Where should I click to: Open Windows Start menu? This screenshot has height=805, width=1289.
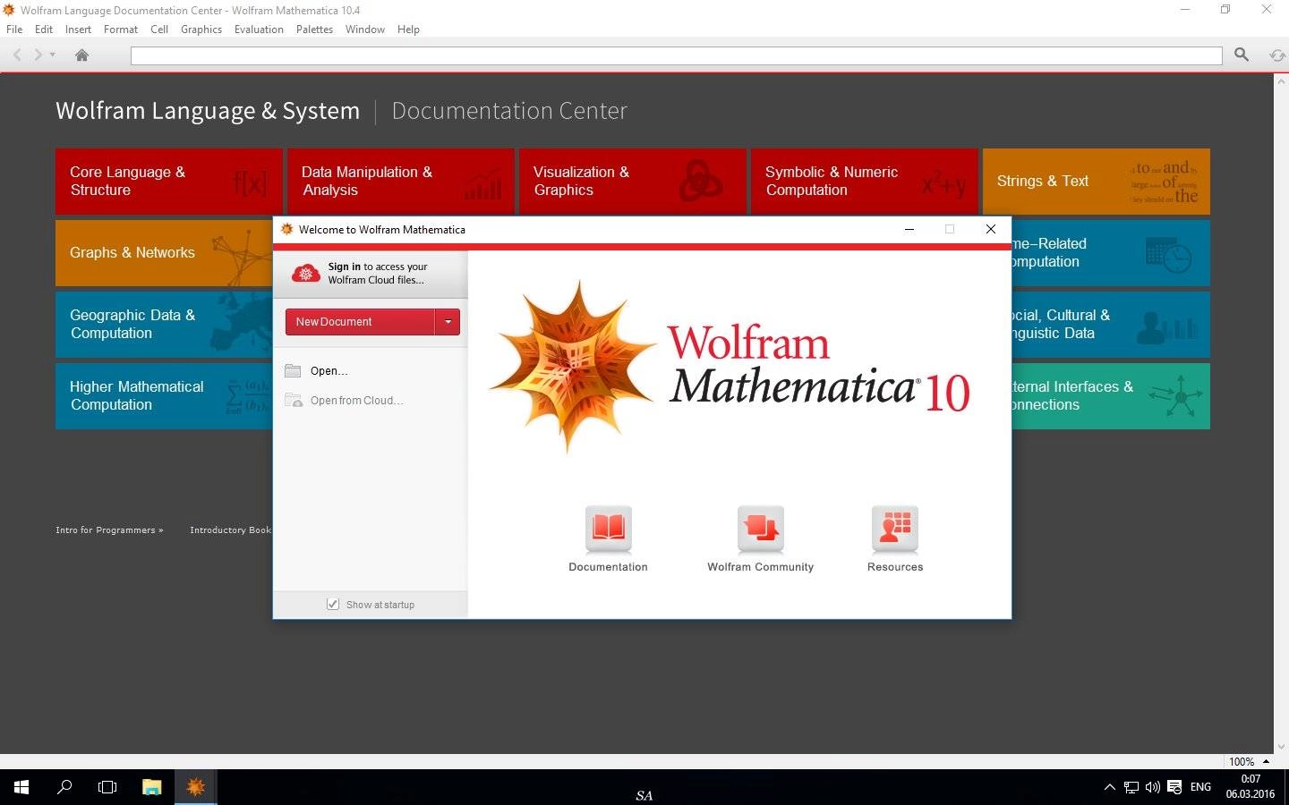click(x=21, y=787)
